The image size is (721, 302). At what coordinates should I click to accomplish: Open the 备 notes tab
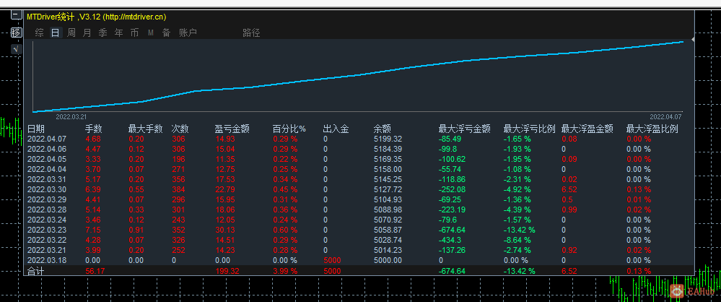tap(166, 33)
